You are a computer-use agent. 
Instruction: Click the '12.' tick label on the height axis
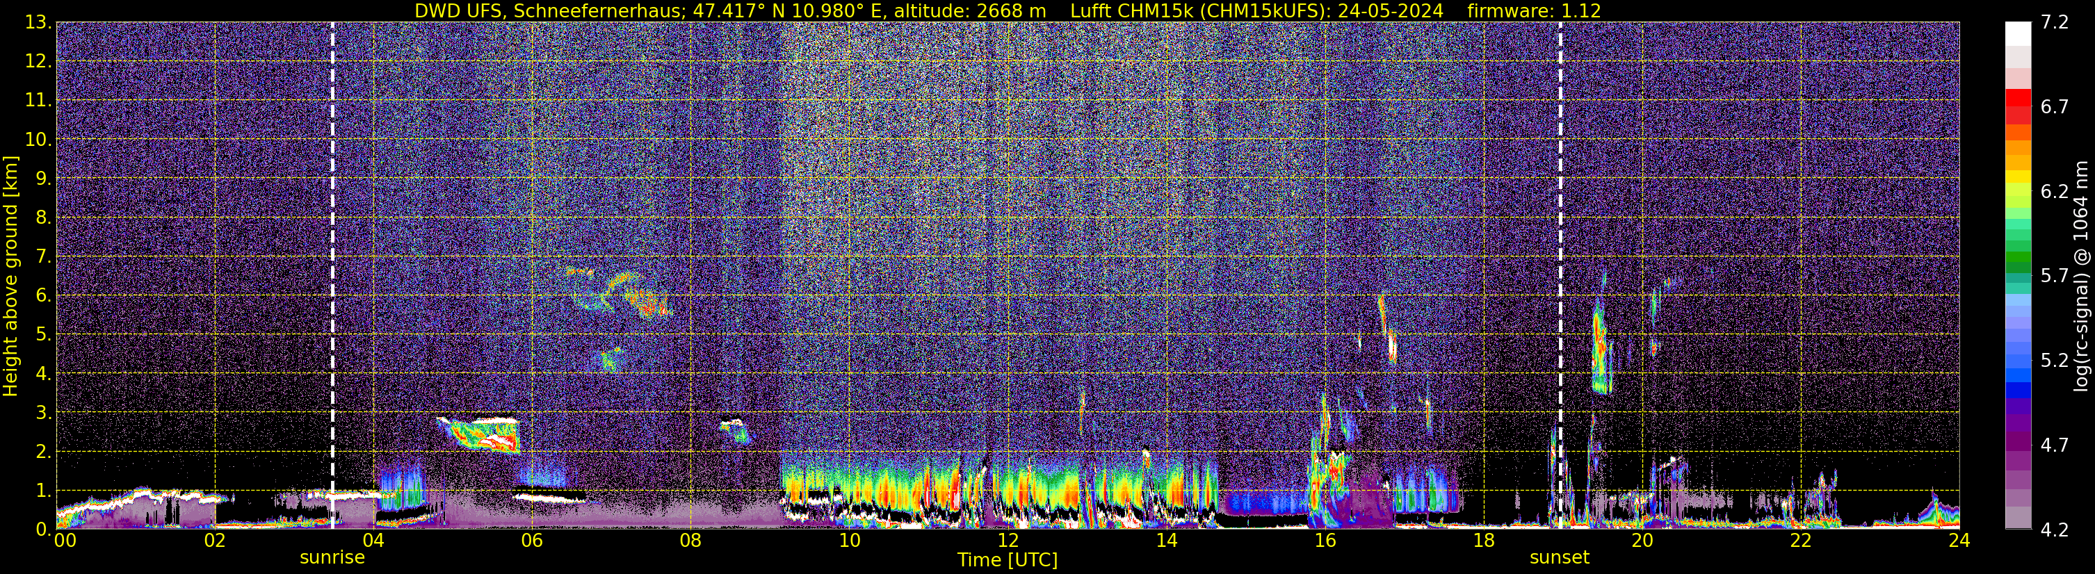(38, 62)
